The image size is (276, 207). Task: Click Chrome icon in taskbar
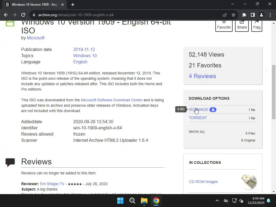point(156,201)
